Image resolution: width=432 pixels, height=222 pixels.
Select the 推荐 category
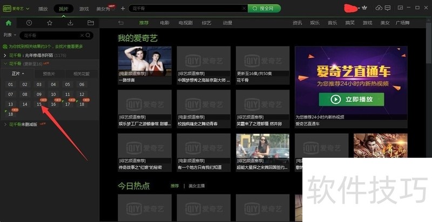point(144,23)
